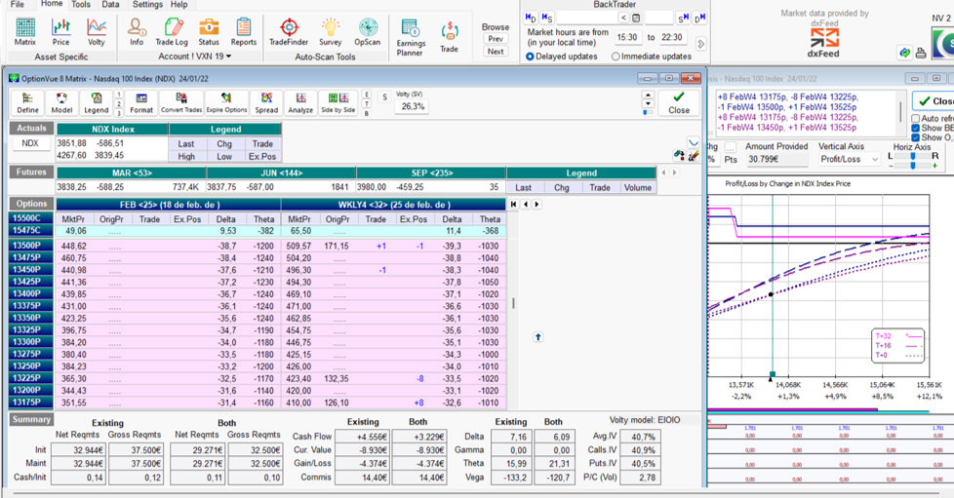
Task: Click the BackTrader calendar icon
Action: tap(636, 18)
